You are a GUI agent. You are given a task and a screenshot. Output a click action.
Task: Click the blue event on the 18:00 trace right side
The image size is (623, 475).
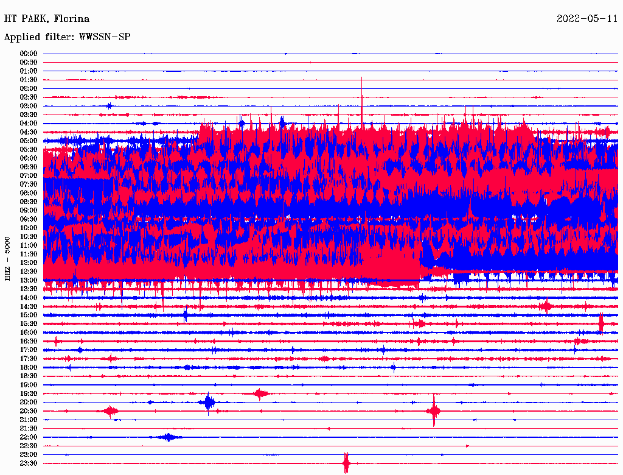tap(394, 368)
